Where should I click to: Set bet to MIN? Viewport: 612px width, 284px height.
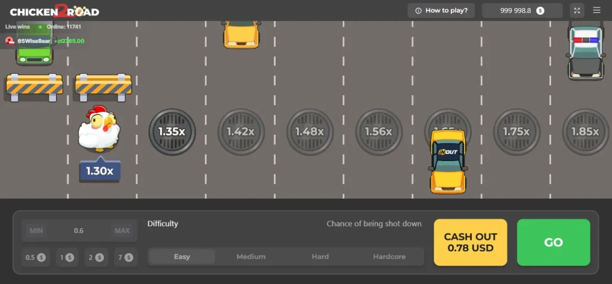(x=36, y=231)
